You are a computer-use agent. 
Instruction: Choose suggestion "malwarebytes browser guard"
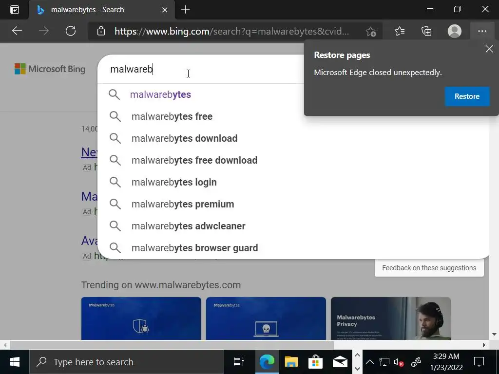293,248
